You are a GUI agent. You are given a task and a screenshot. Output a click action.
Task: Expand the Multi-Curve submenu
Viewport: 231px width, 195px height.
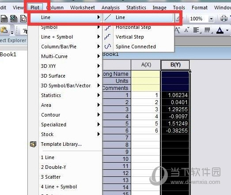[65, 56]
